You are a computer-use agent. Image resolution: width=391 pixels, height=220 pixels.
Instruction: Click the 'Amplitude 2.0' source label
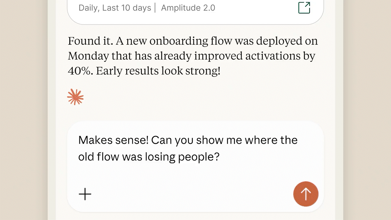pyautogui.click(x=188, y=8)
